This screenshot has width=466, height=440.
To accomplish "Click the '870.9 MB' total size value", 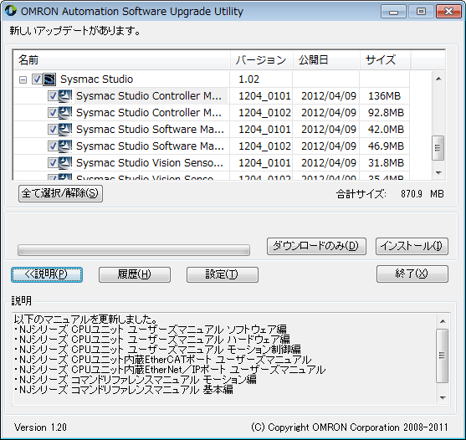I will (x=422, y=194).
